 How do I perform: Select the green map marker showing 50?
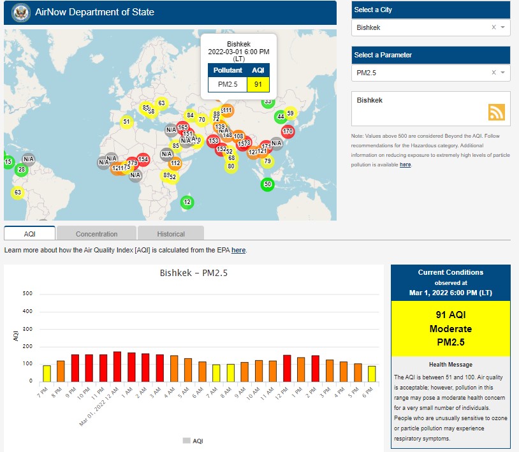268,185
